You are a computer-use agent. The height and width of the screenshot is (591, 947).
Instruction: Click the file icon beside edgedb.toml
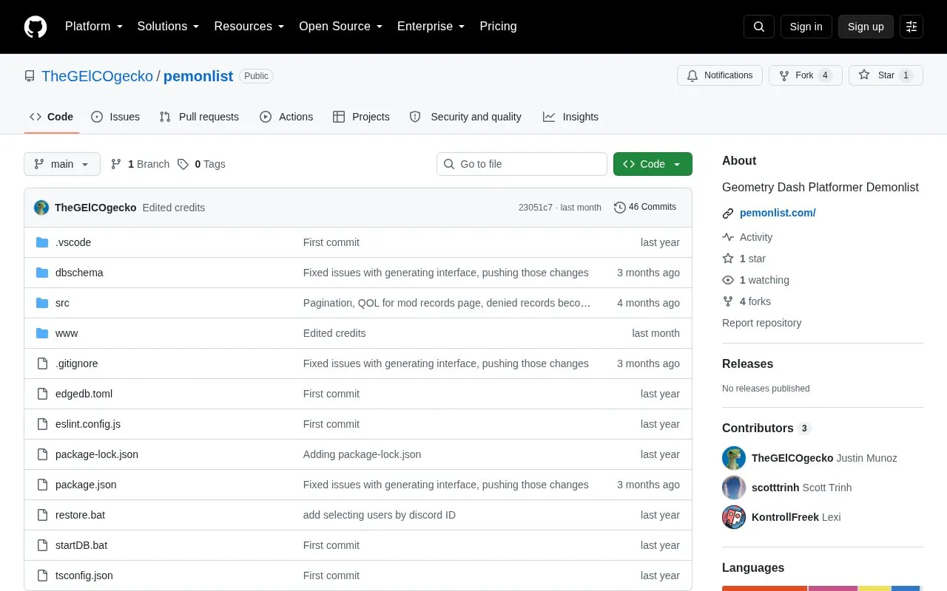[42, 394]
